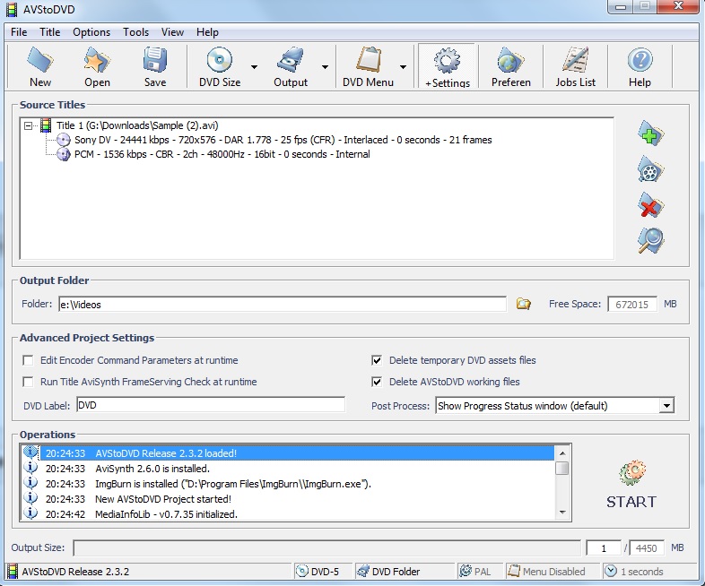Click the output Folder path field
Viewport: 705px width, 586px height.
tap(283, 305)
